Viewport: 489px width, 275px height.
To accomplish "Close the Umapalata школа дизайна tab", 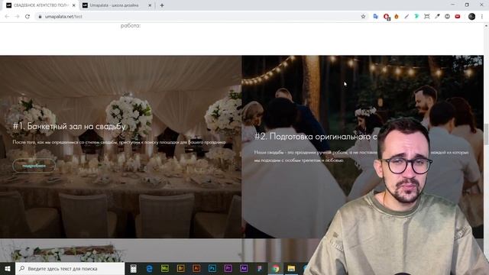I will (150, 5).
